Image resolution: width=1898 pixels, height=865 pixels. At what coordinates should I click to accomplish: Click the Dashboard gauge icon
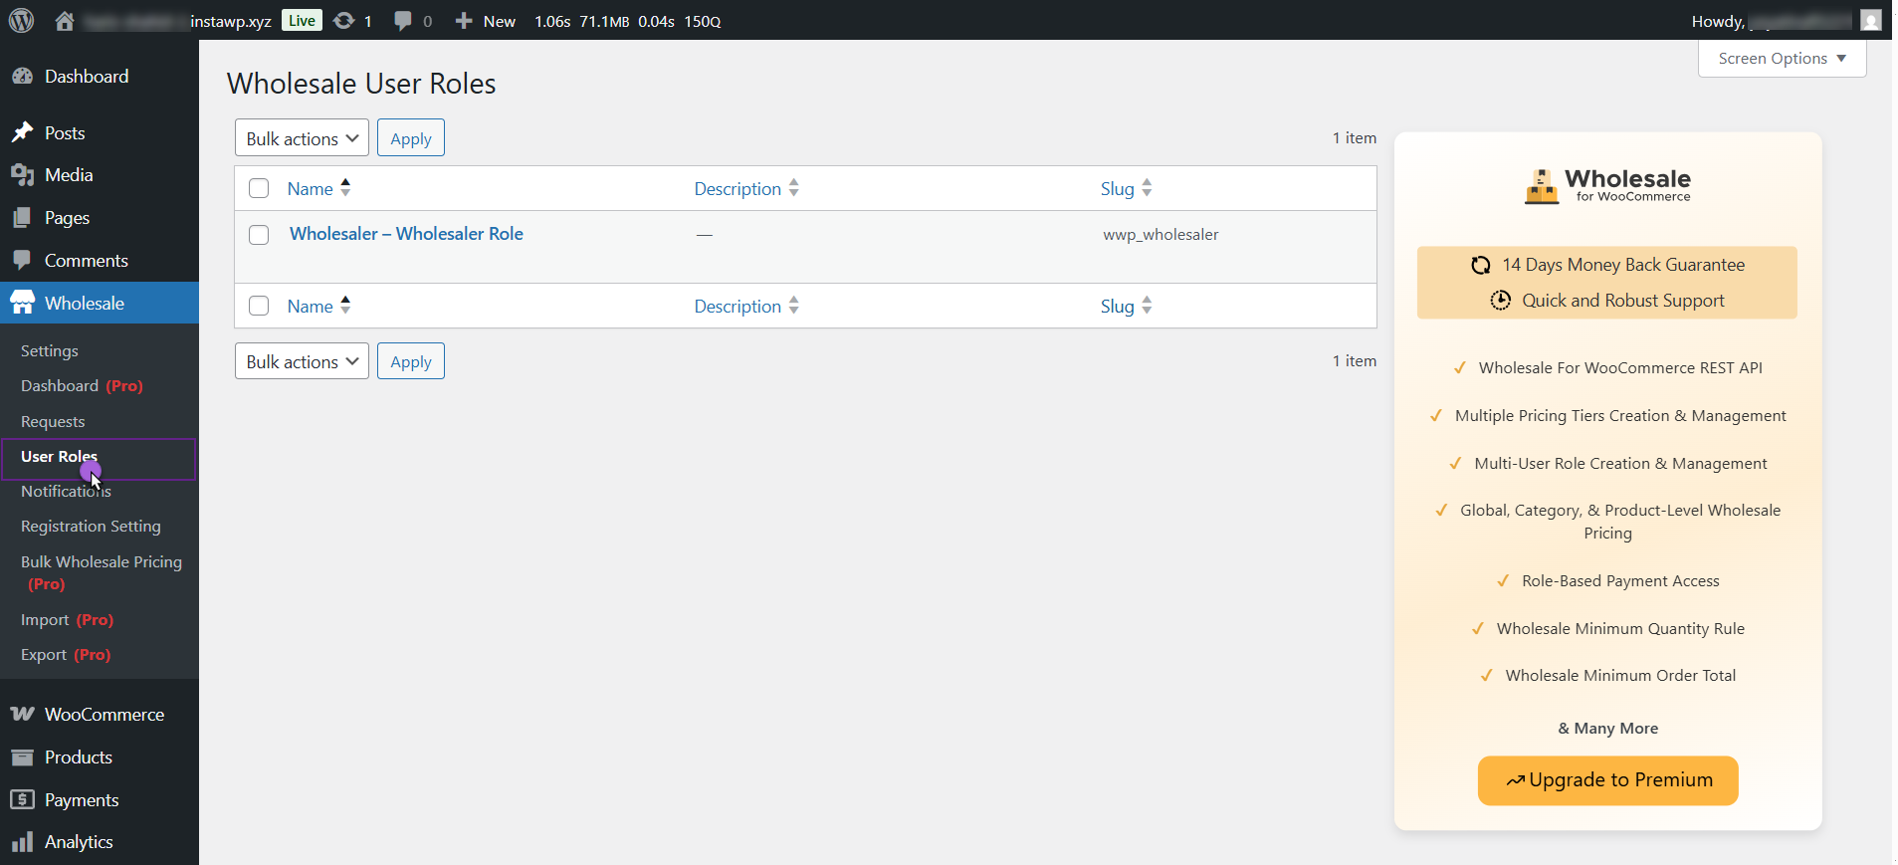click(23, 77)
